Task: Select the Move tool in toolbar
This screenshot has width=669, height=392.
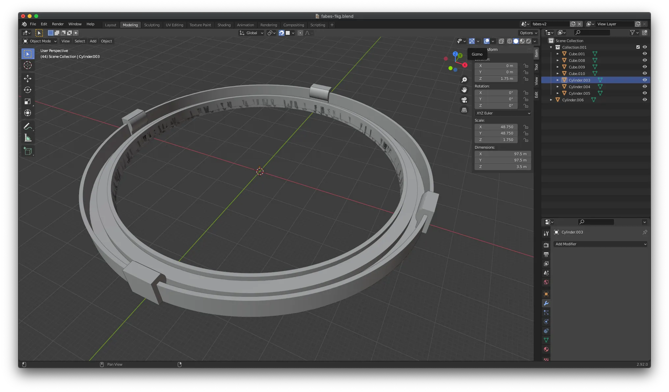Action: click(x=28, y=78)
